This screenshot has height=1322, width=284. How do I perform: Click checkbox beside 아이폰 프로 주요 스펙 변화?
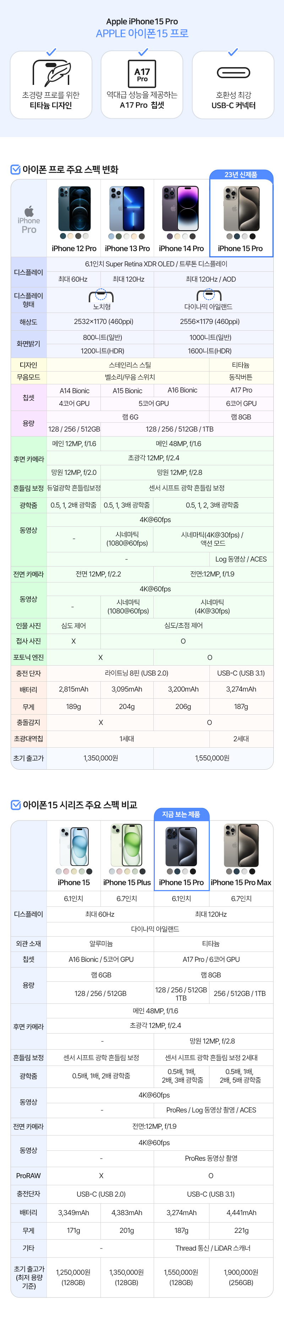coord(16,169)
